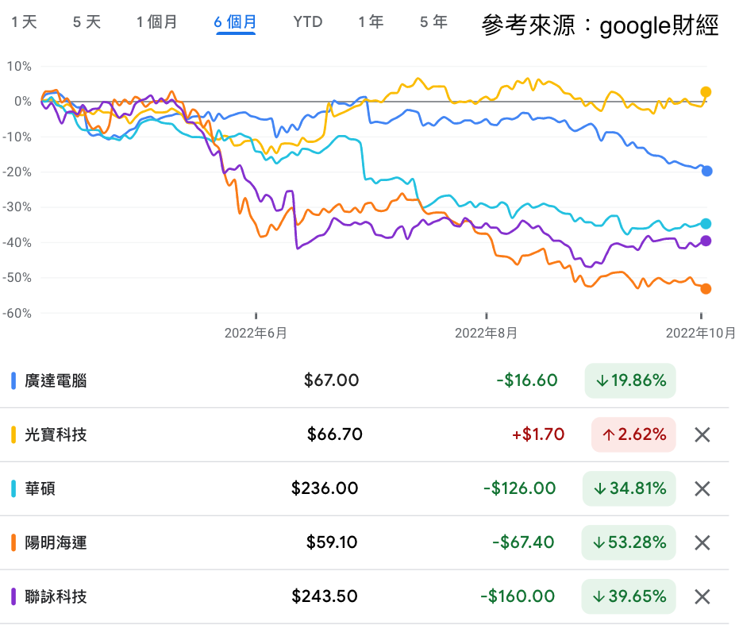Viewport: 739px width, 625px height.
Task: Switch to the YTD time range tab
Action: pyautogui.click(x=306, y=23)
